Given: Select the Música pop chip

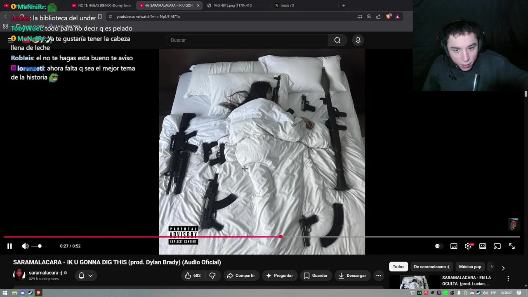Looking at the screenshot, I should click(x=470, y=267).
